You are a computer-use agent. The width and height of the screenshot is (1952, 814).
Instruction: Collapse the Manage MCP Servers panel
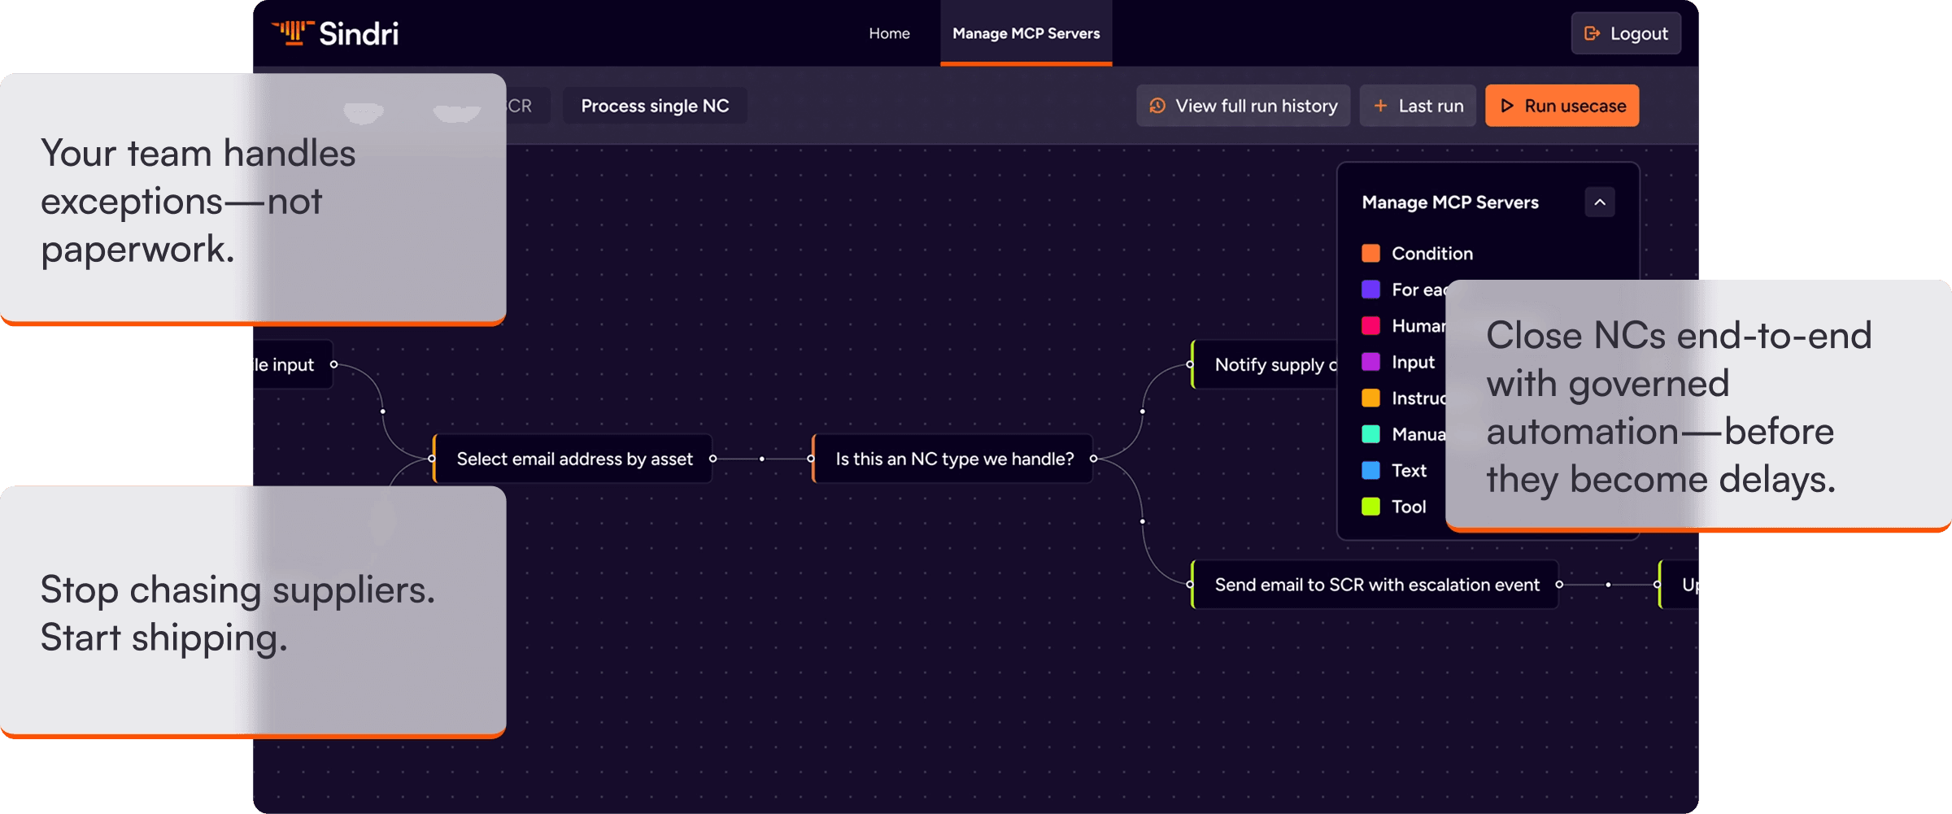[1599, 202]
